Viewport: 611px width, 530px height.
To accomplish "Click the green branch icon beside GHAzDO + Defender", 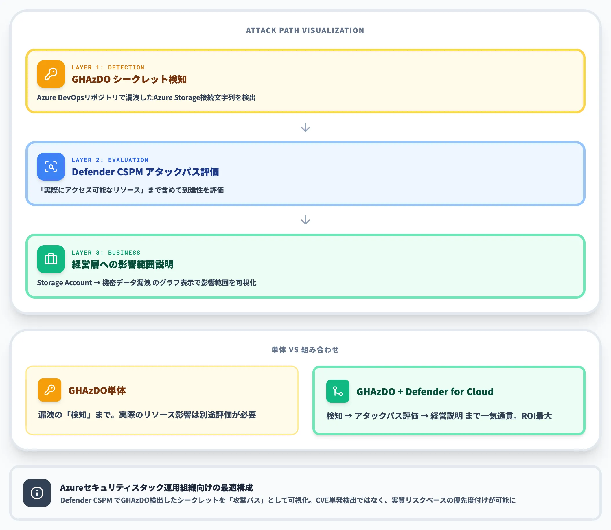I will pos(338,391).
